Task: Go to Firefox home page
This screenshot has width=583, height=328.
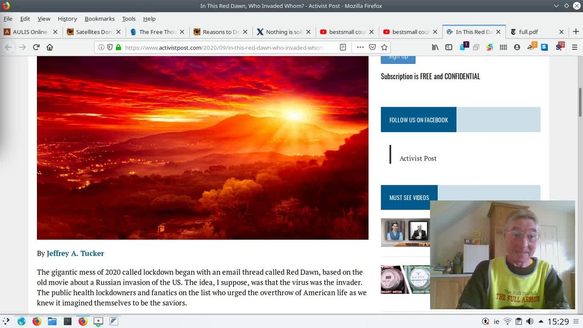Action: (50, 47)
